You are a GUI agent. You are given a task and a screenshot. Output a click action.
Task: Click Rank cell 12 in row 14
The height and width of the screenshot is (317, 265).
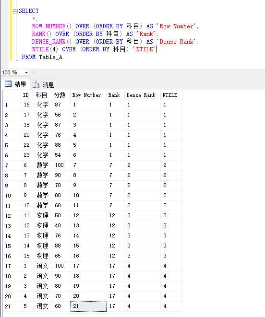click(115, 236)
